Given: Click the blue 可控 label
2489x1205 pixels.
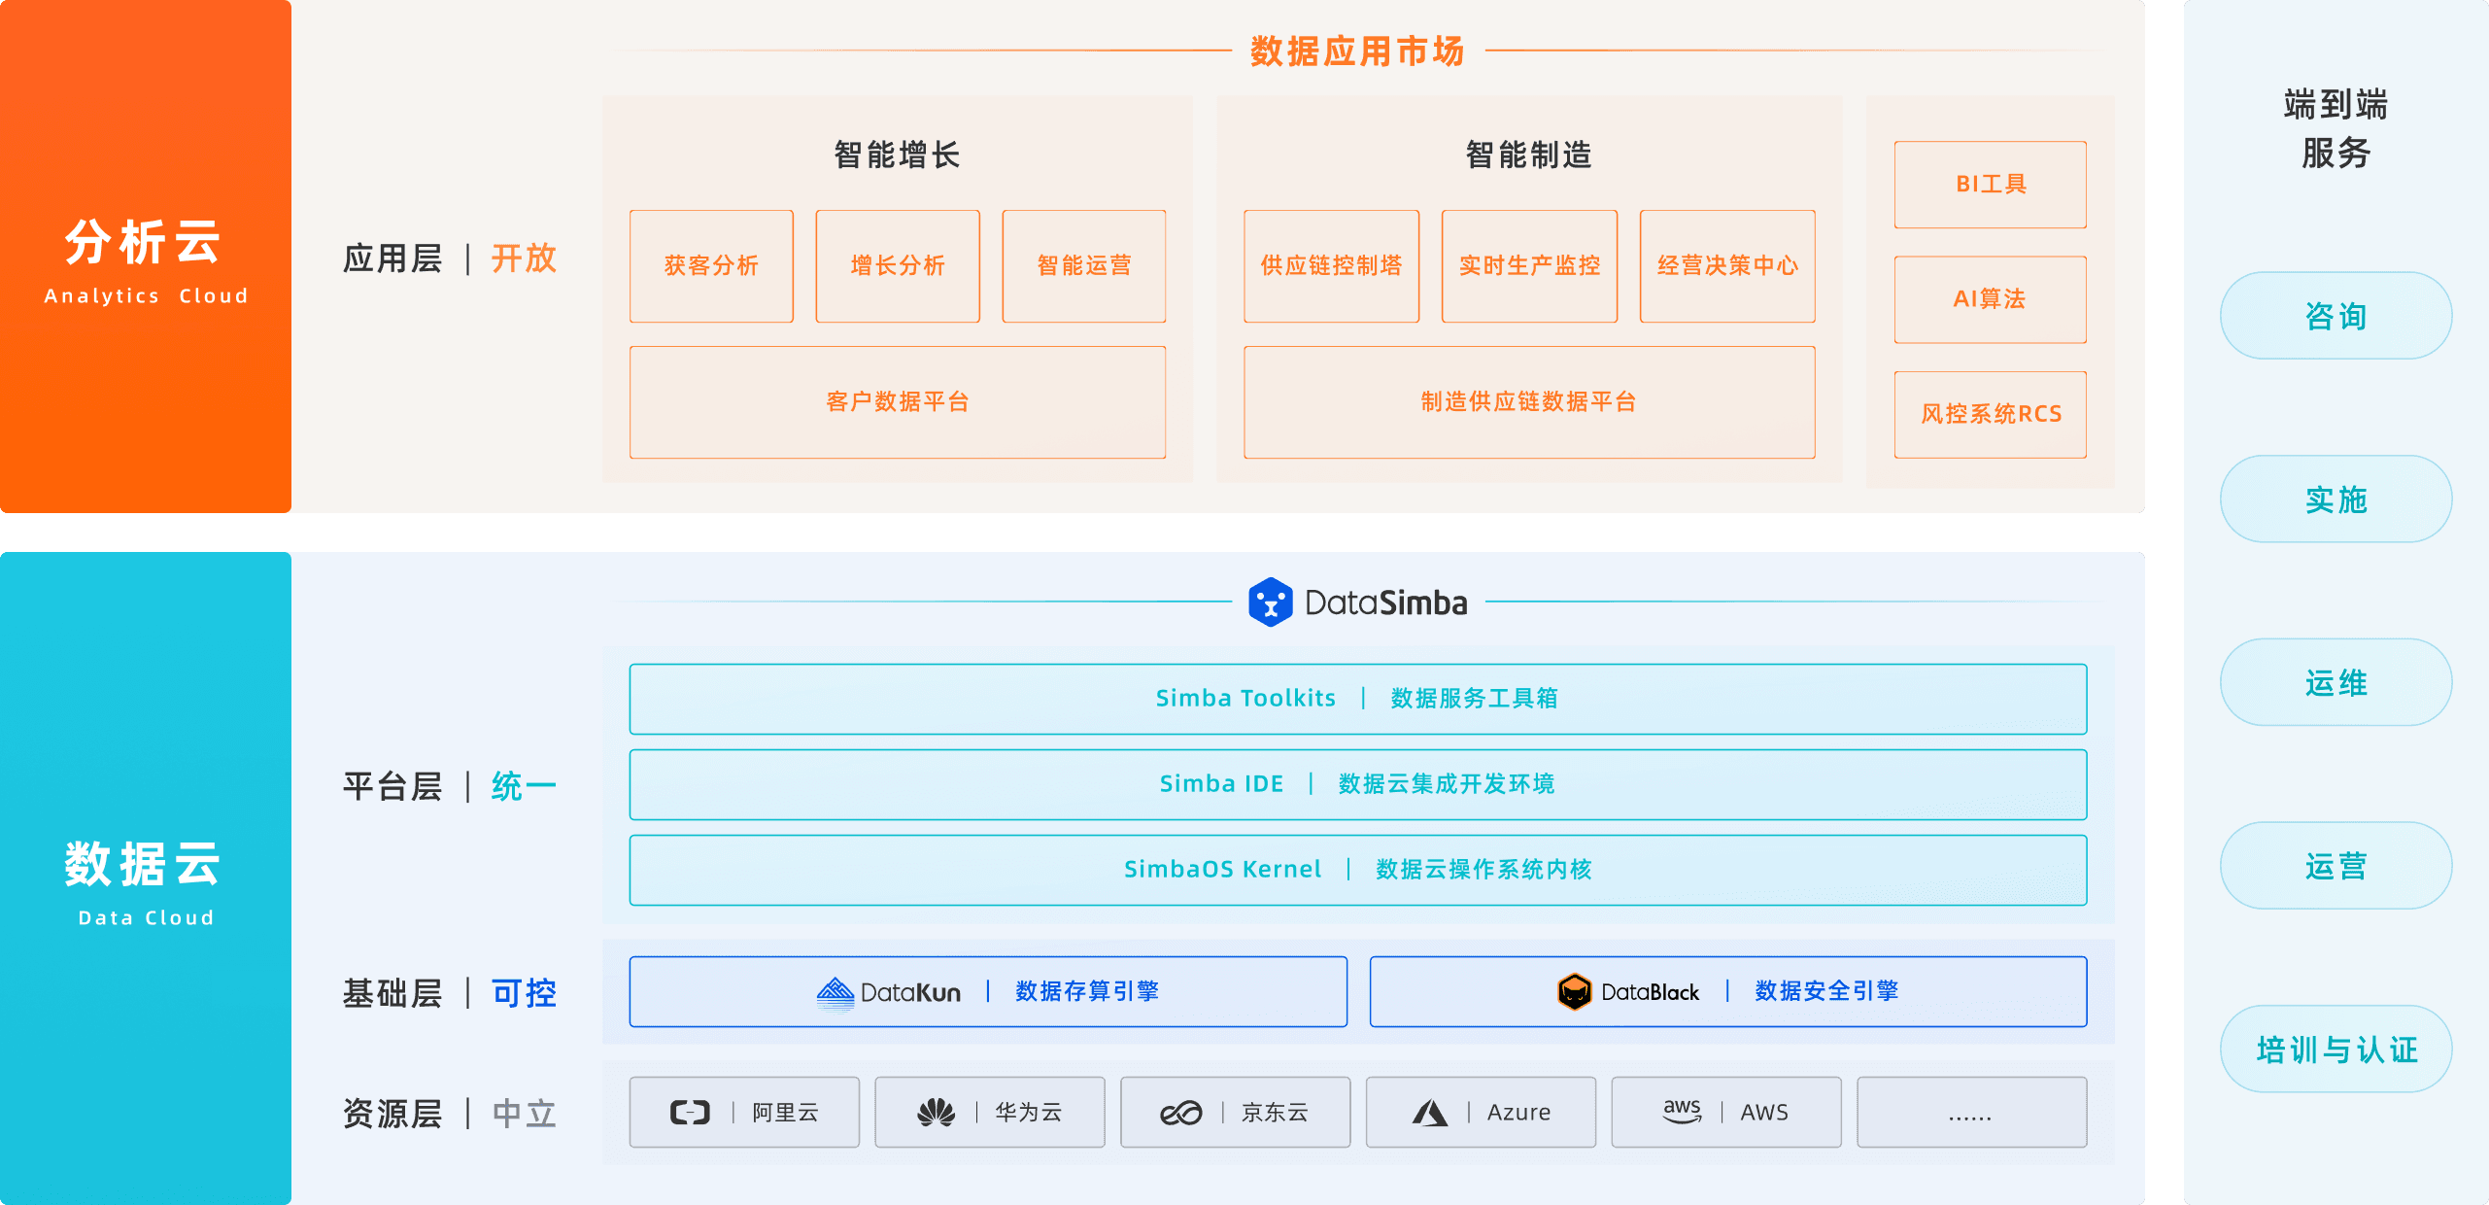Looking at the screenshot, I should pos(524,993).
